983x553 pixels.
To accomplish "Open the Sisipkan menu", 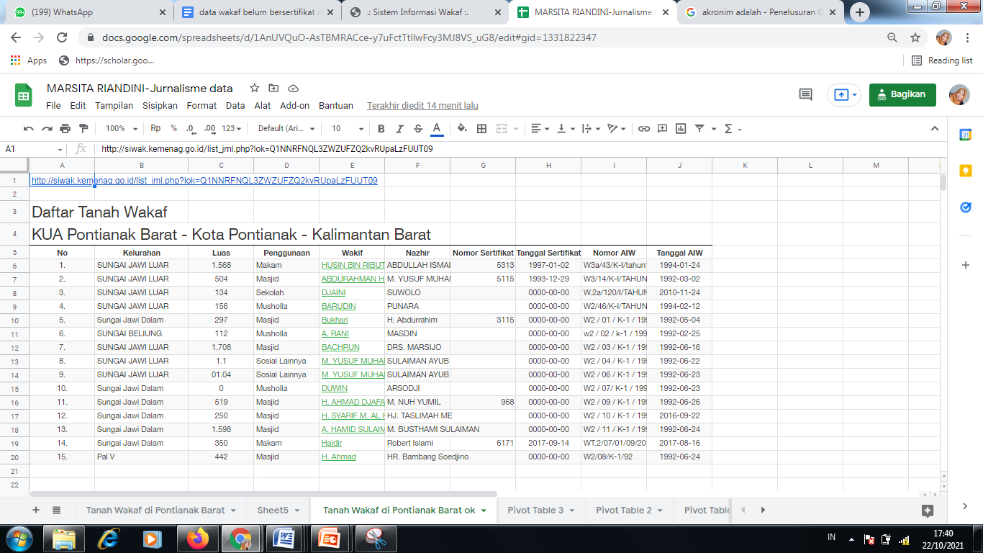I will pyautogui.click(x=160, y=105).
